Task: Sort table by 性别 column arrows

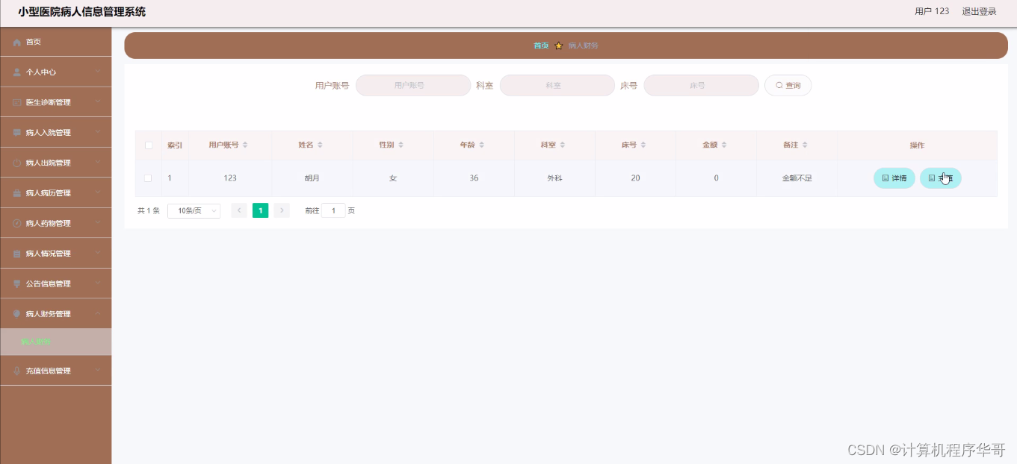Action: [401, 145]
